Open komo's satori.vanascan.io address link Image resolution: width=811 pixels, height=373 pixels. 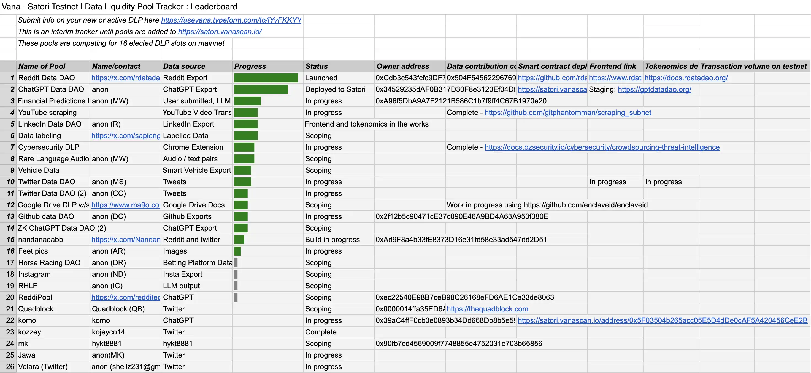(663, 320)
